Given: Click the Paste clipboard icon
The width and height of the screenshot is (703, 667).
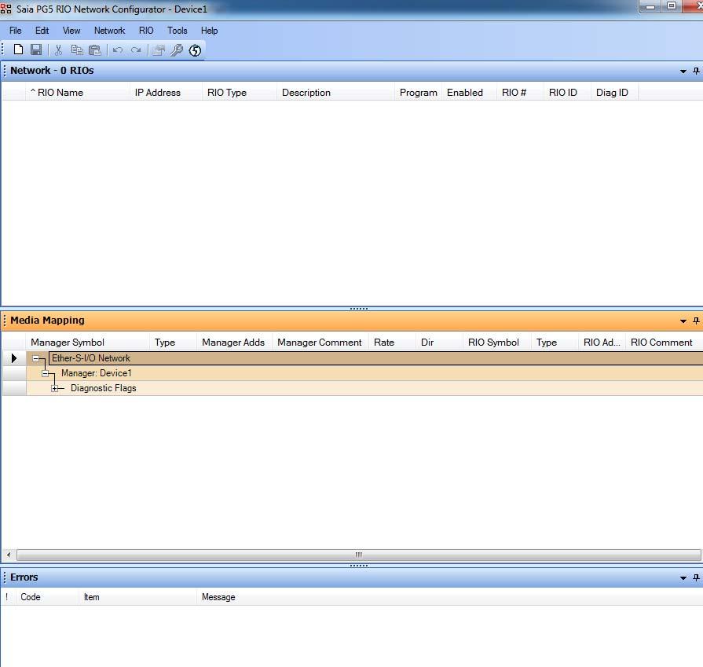Looking at the screenshot, I should coord(94,49).
